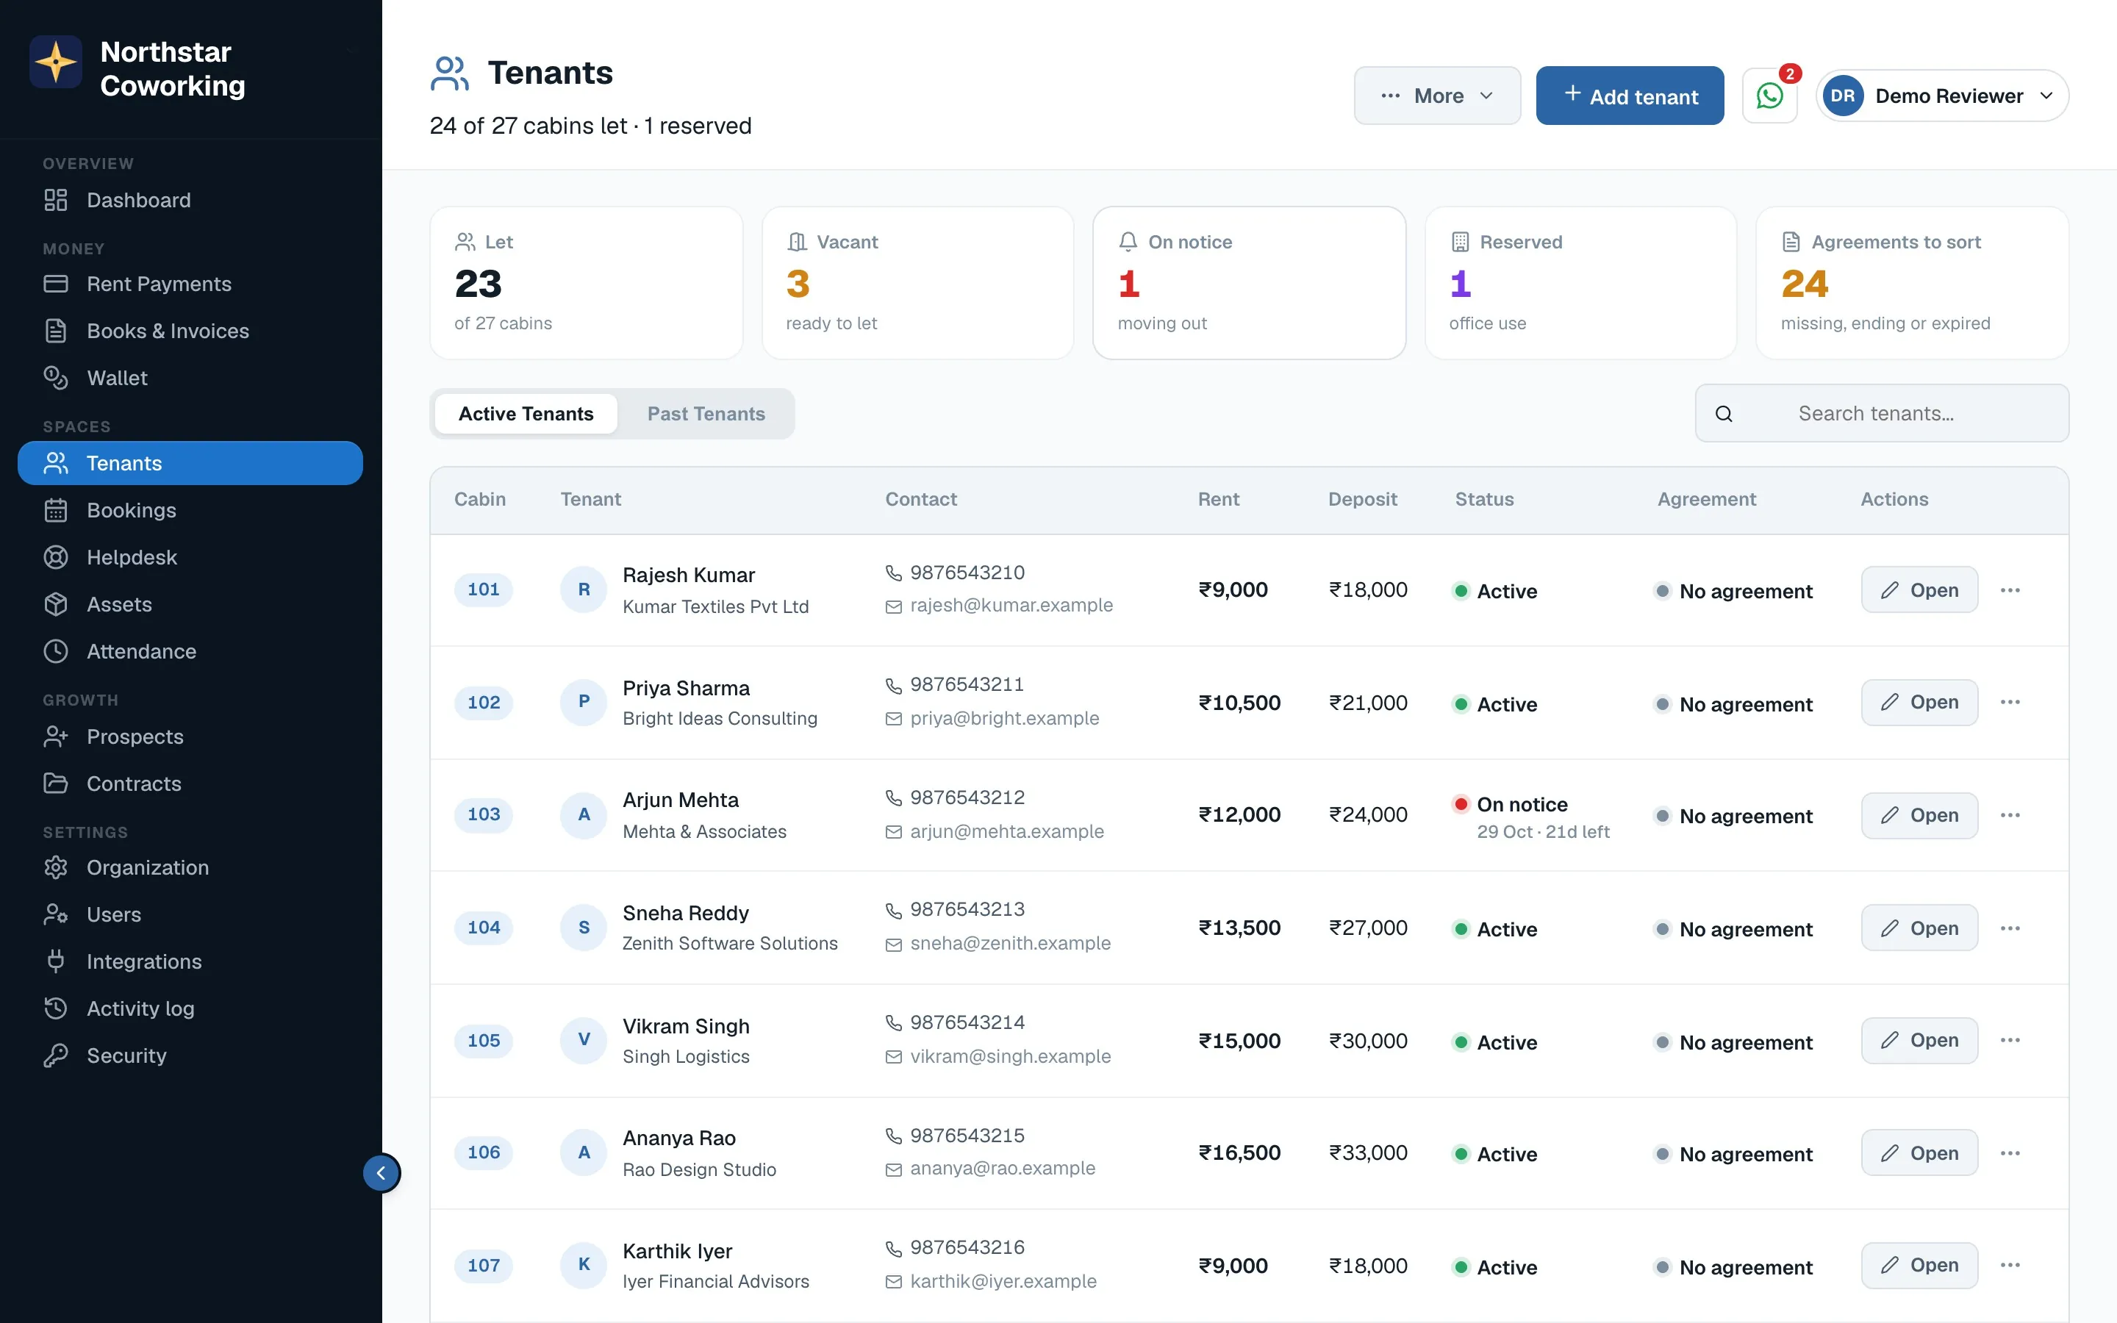Open WhatsApp notifications icon

(x=1769, y=96)
